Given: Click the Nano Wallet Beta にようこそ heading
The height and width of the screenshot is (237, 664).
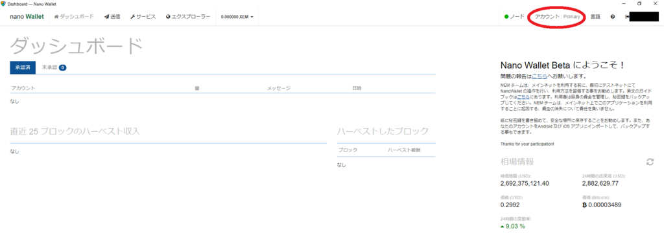Looking at the screenshot, I should (563, 65).
